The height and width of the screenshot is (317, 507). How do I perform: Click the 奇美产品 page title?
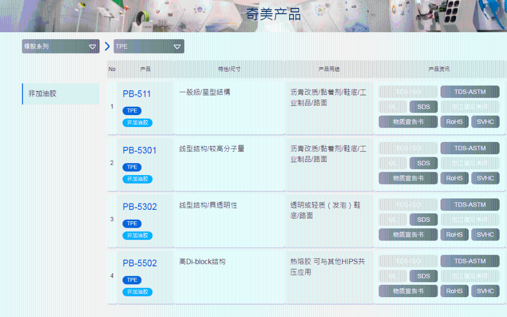pyautogui.click(x=273, y=14)
